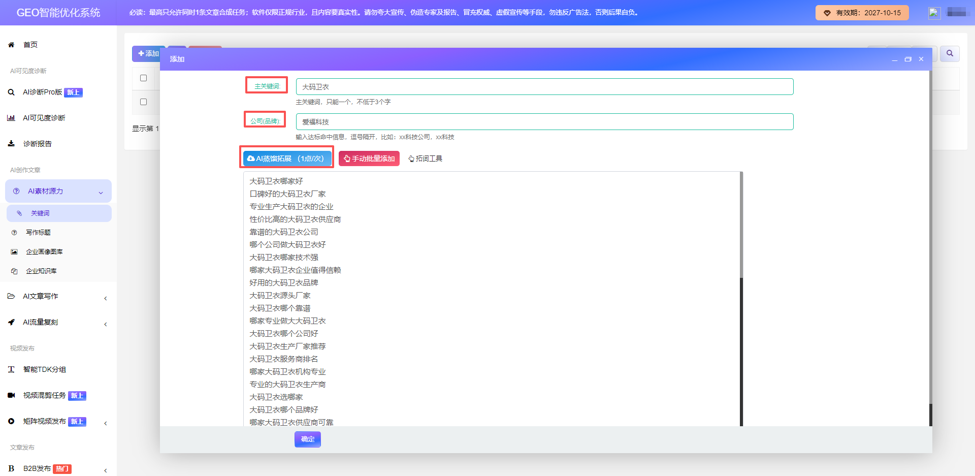The height and width of the screenshot is (476, 975).
Task: Click the 手动批量添加 button
Action: point(369,158)
